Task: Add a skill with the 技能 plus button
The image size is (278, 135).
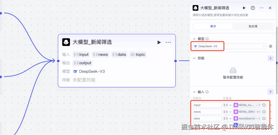Action: pos(271,58)
